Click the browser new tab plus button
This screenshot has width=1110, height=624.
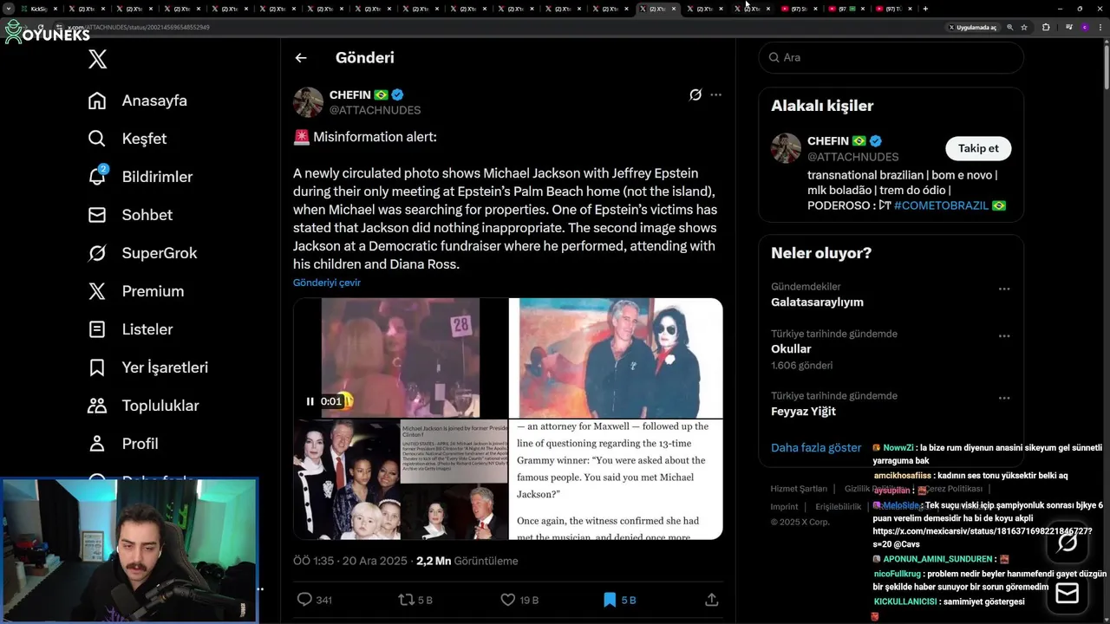point(925,9)
